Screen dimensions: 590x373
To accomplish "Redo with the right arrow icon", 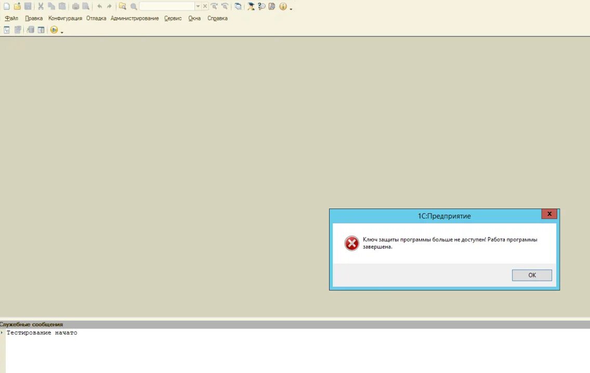I will (109, 6).
